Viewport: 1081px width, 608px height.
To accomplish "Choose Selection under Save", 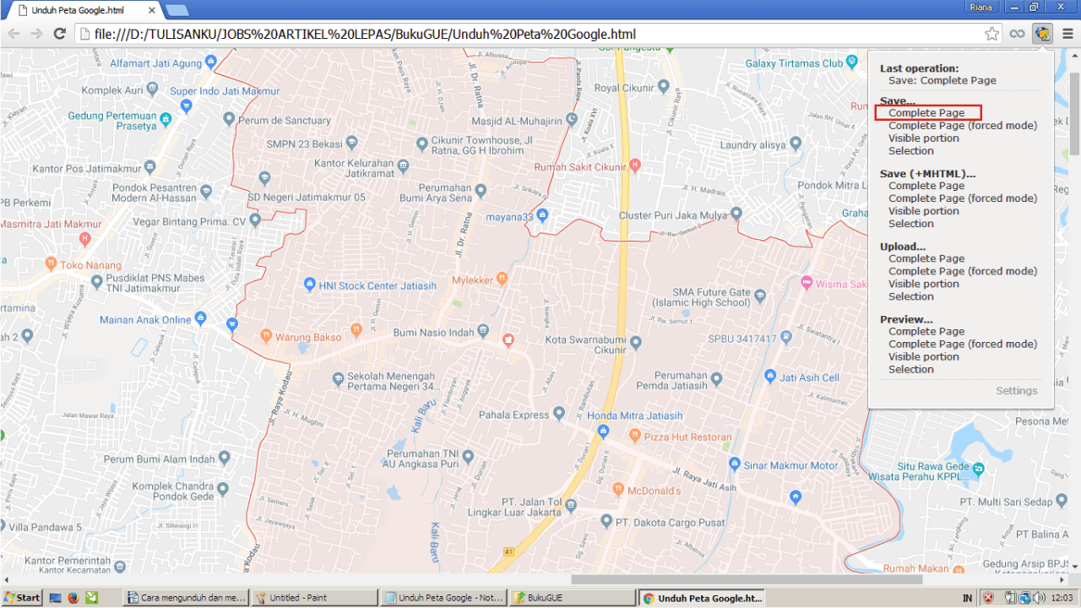I will (911, 151).
